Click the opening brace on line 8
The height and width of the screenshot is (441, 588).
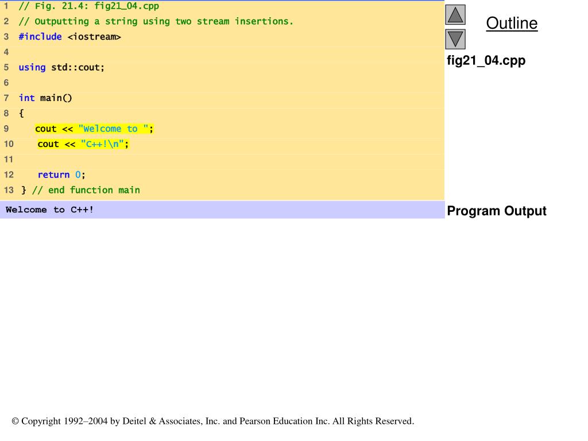coord(21,113)
